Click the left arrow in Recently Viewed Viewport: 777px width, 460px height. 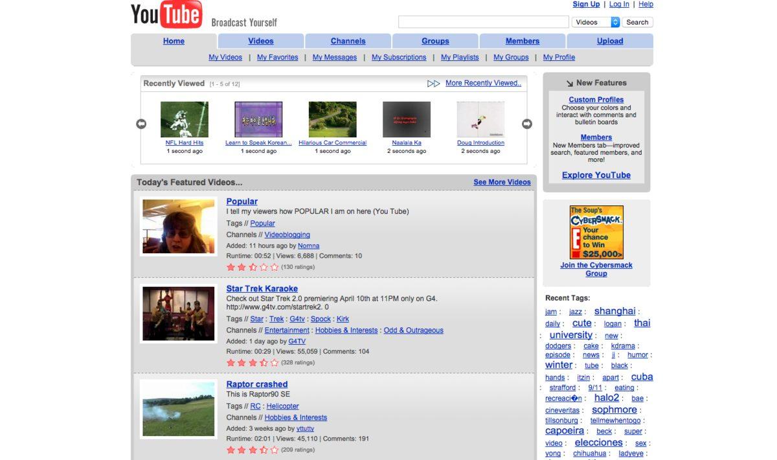tap(141, 124)
